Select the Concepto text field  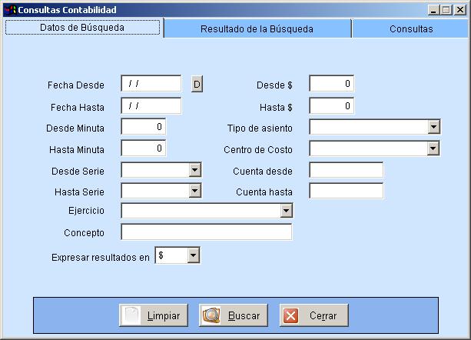(206, 232)
